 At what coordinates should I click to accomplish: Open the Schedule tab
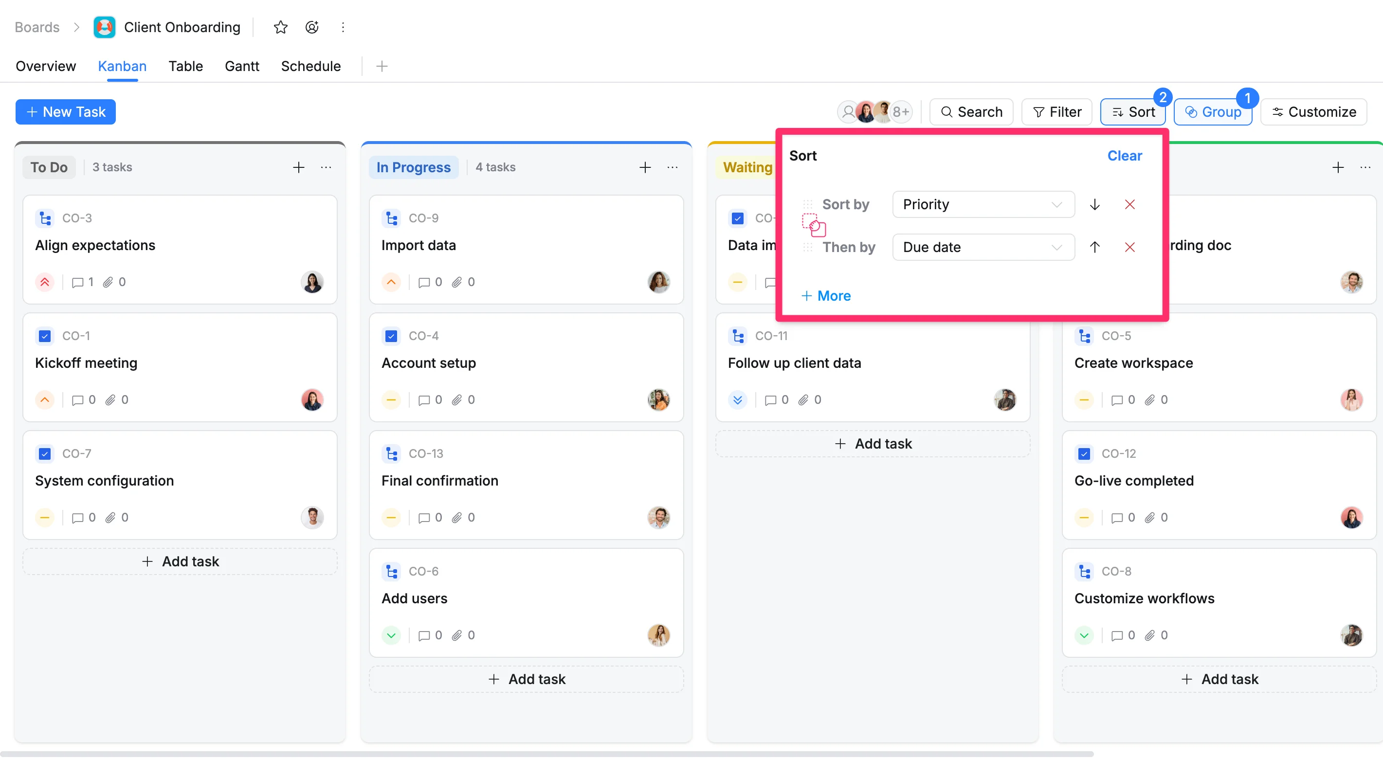[310, 66]
